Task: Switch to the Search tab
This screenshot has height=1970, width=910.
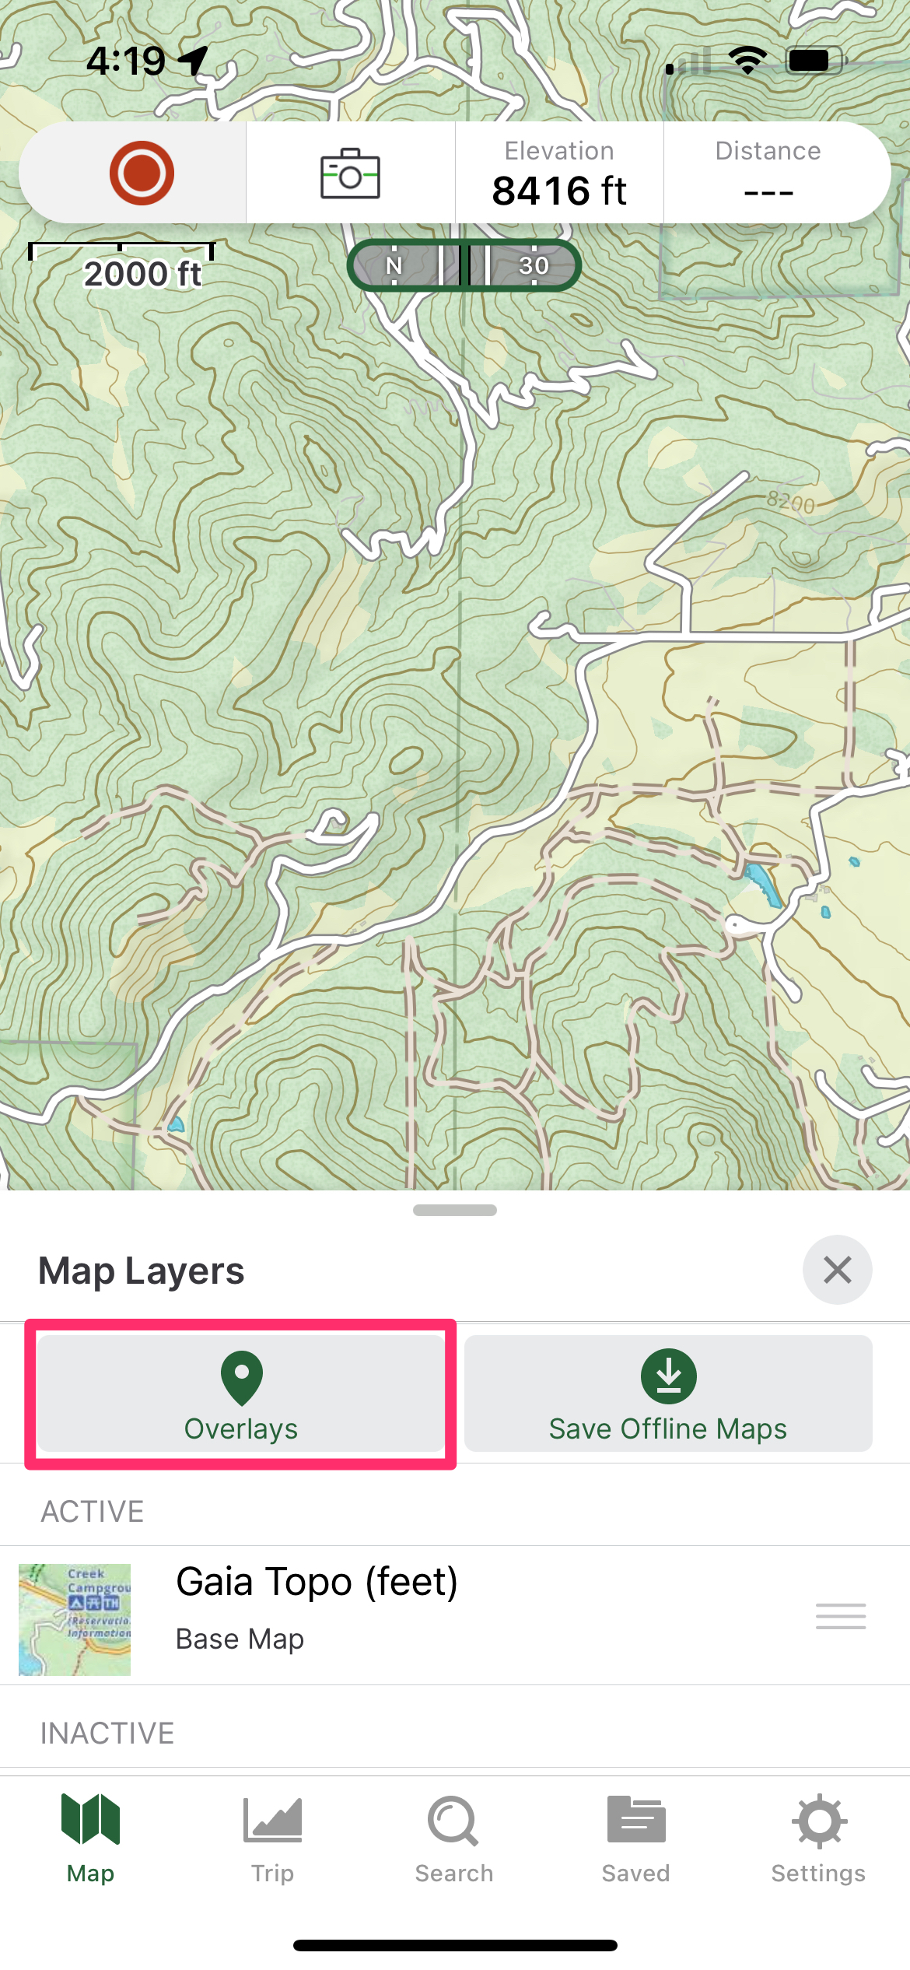Action: click(454, 1839)
